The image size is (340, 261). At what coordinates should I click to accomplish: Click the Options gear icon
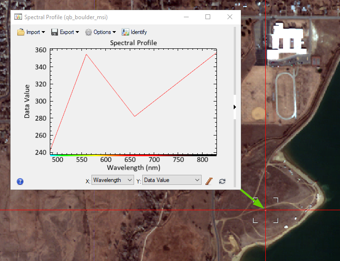89,32
